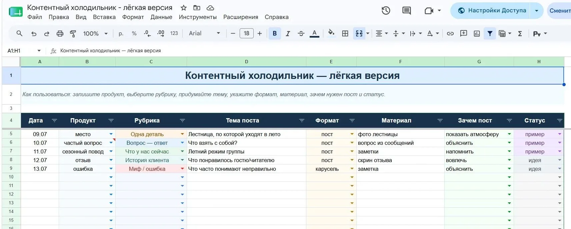Select cell скрин отзыва
The width and height of the screenshot is (571, 229).
400,160
